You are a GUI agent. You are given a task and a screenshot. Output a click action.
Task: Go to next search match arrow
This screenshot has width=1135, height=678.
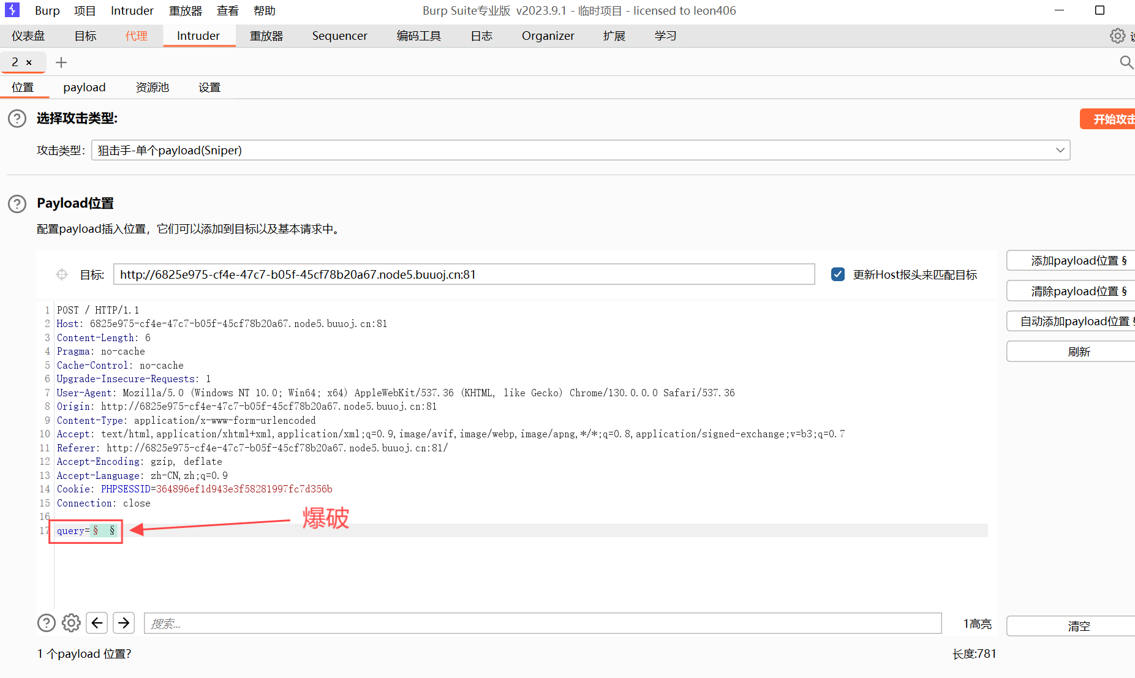click(124, 623)
